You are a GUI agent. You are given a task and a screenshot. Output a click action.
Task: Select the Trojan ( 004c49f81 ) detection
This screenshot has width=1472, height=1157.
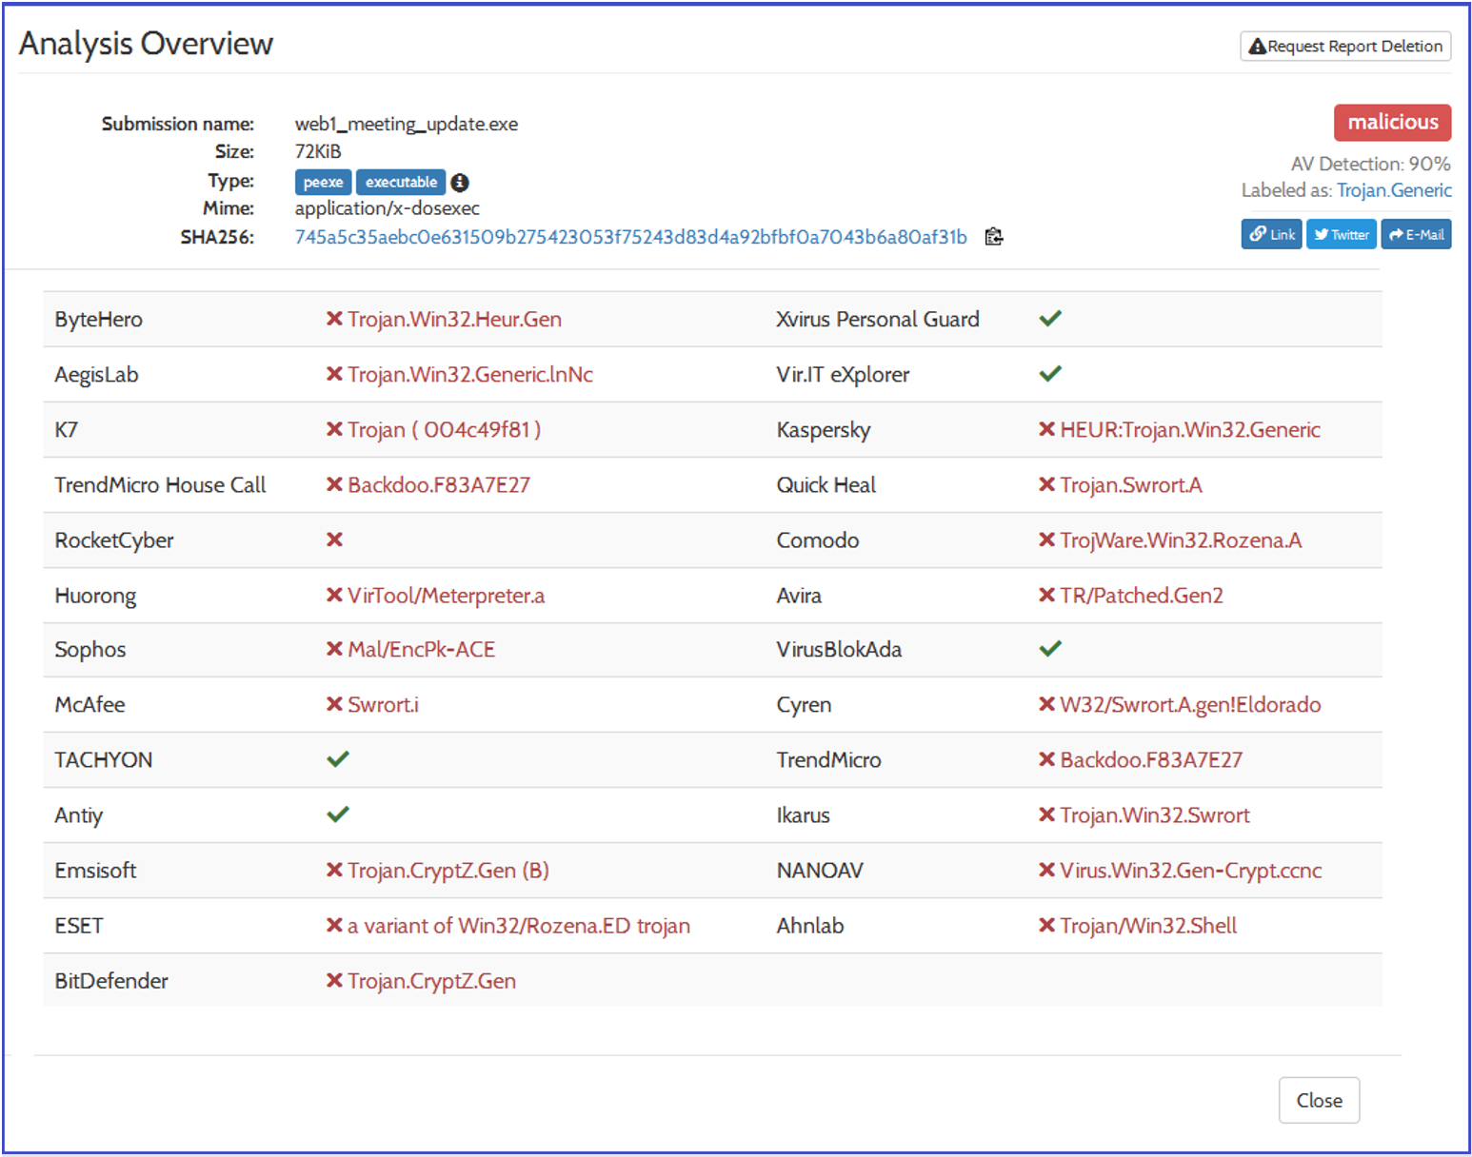(x=444, y=429)
